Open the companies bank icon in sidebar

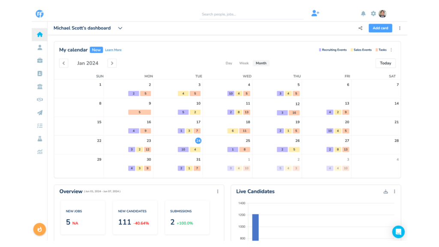point(39,86)
